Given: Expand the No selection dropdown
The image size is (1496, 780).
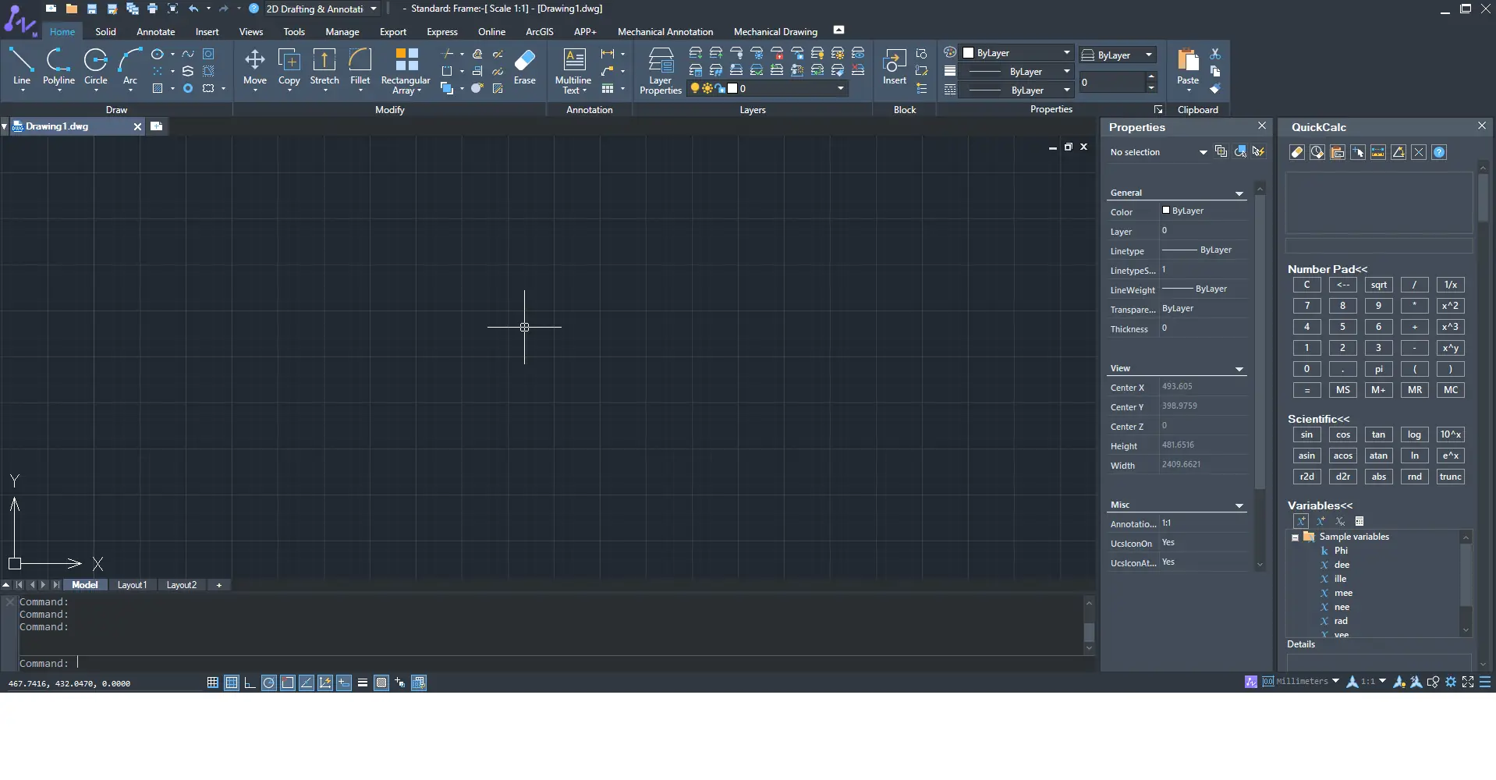Looking at the screenshot, I should [x=1158, y=152].
